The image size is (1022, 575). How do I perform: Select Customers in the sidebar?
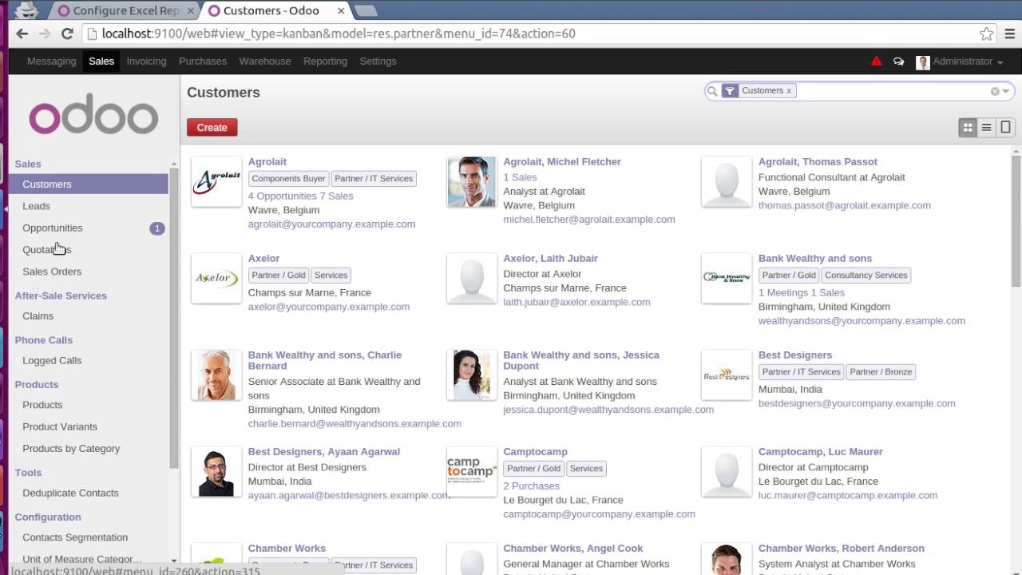tap(89, 184)
